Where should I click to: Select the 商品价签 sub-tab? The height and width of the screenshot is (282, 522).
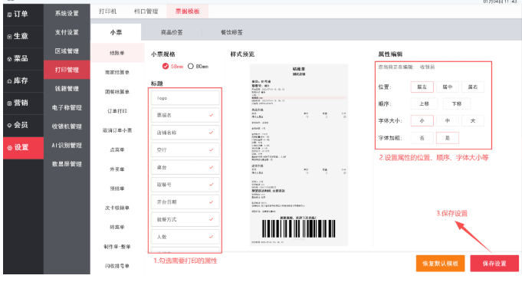(172, 32)
